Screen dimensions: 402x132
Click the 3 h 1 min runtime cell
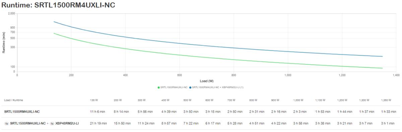(388, 123)
